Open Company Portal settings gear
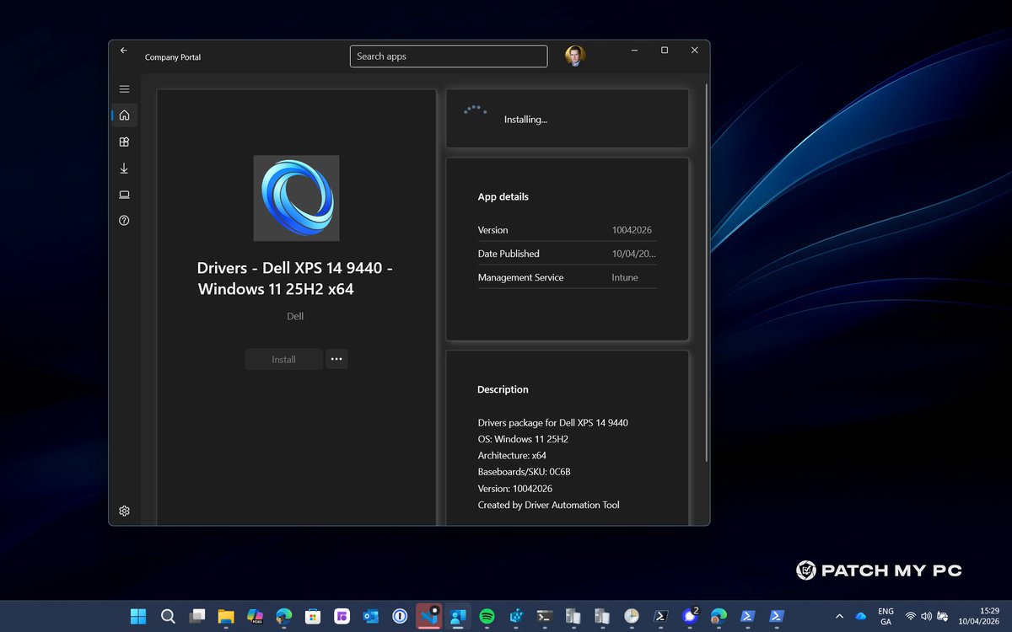 pyautogui.click(x=124, y=511)
